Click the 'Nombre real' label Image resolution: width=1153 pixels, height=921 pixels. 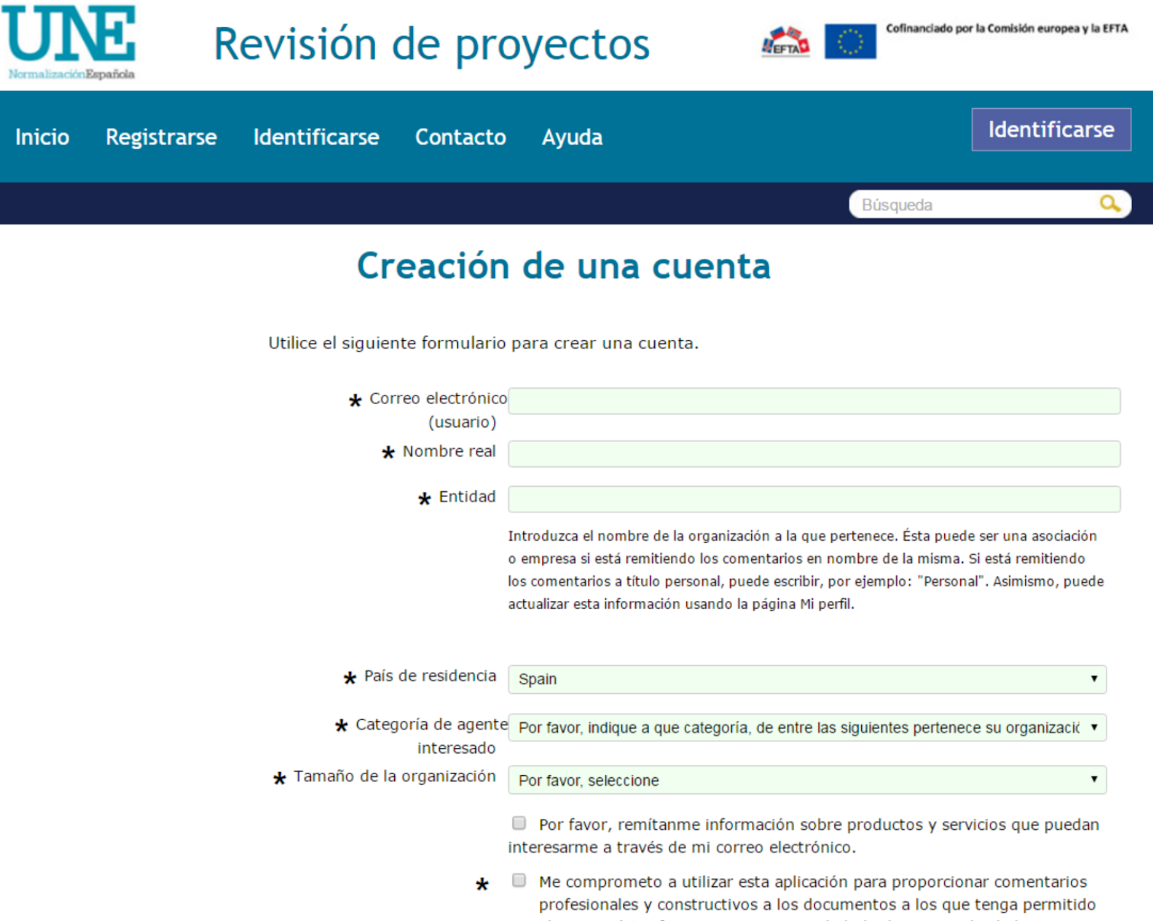coord(449,451)
